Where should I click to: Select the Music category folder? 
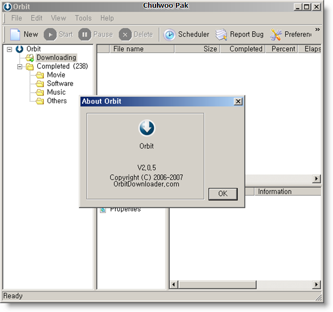(56, 92)
